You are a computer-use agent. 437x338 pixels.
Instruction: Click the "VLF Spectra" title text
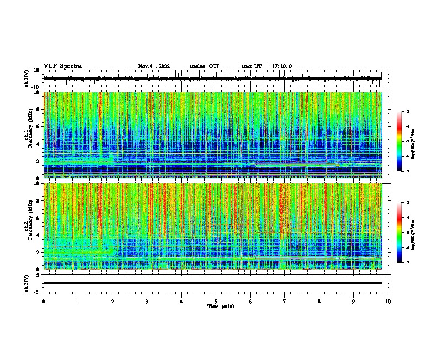pos(62,66)
